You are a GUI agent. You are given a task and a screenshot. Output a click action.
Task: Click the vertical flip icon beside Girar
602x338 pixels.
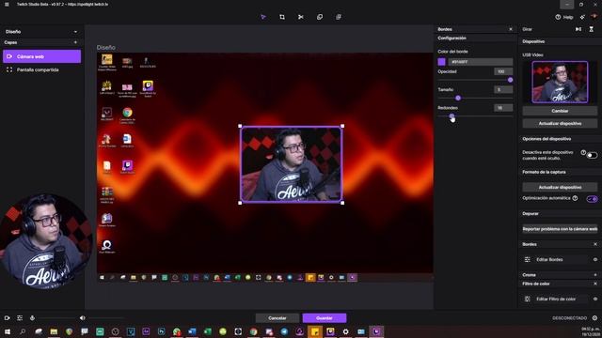[x=592, y=29]
